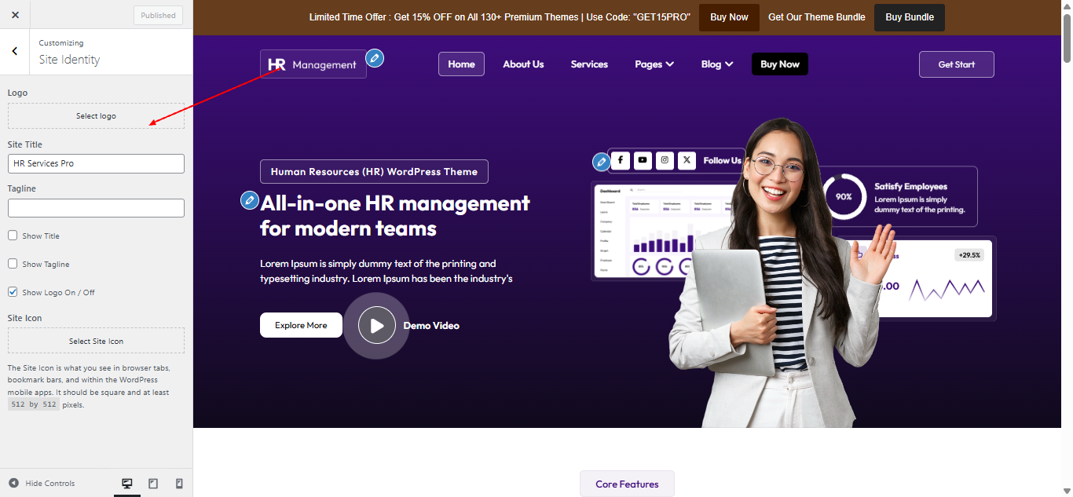The height and width of the screenshot is (497, 1073).
Task: Click the edit pencil beside the hero heading
Action: (250, 200)
